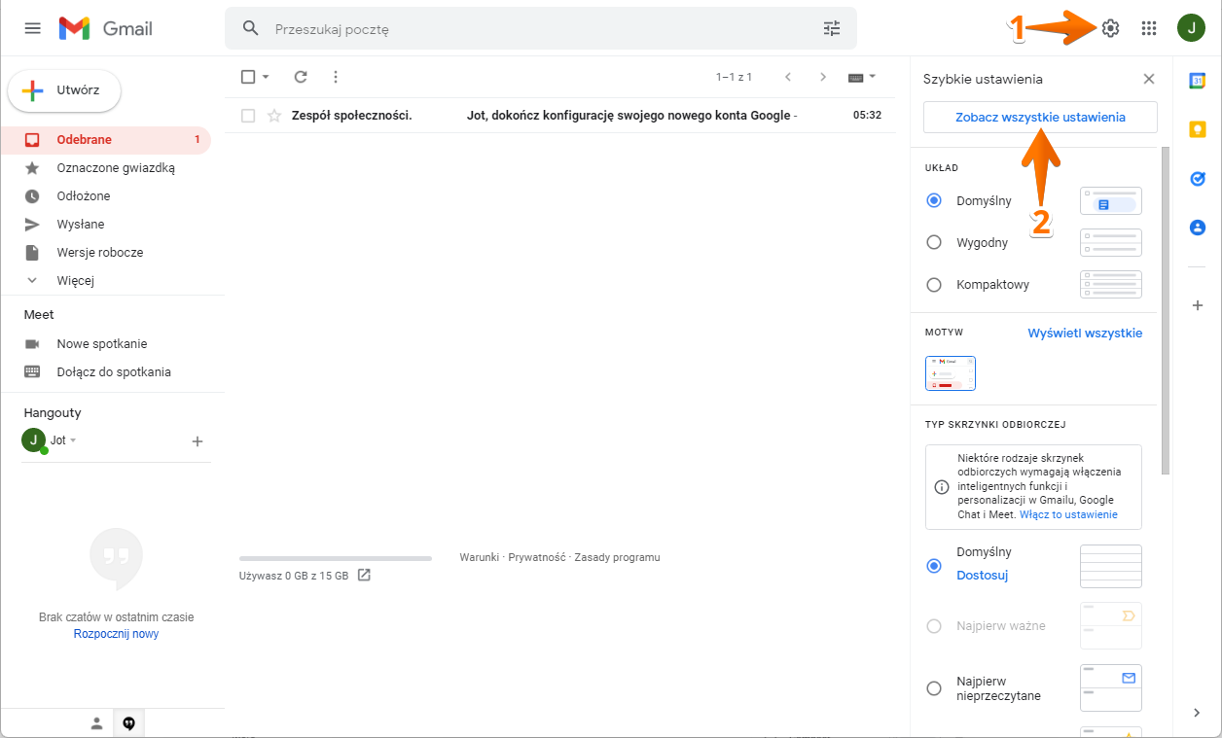The height and width of the screenshot is (738, 1222).
Task: Check the select-all emails checkbox
Action: coord(246,76)
